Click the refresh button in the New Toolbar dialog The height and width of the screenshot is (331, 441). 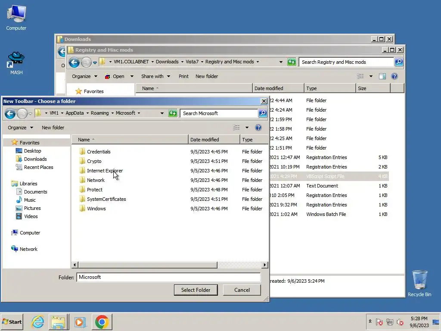click(173, 113)
